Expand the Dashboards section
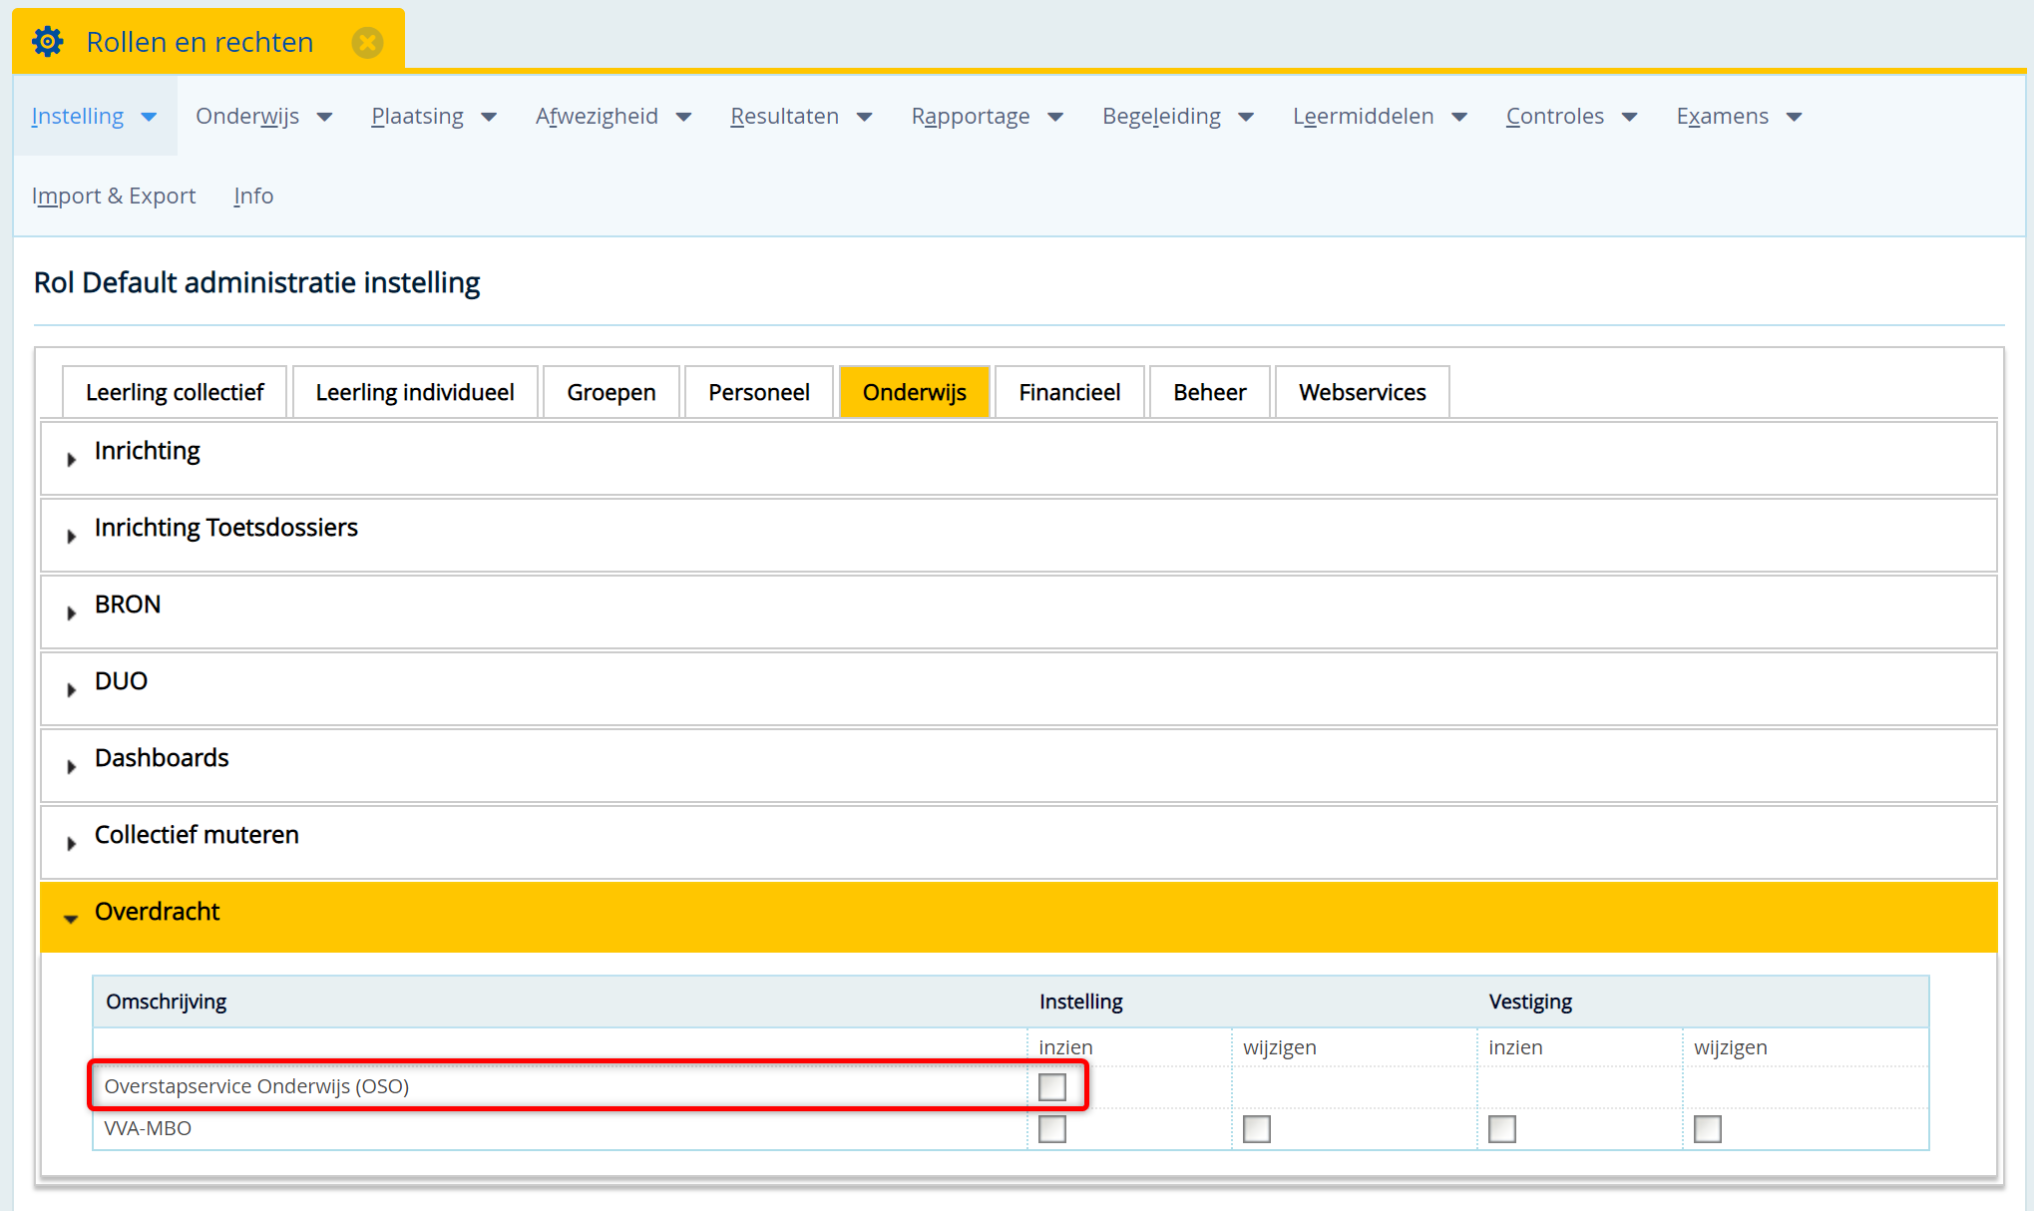Image resolution: width=2034 pixels, height=1211 pixels. coord(1018,765)
